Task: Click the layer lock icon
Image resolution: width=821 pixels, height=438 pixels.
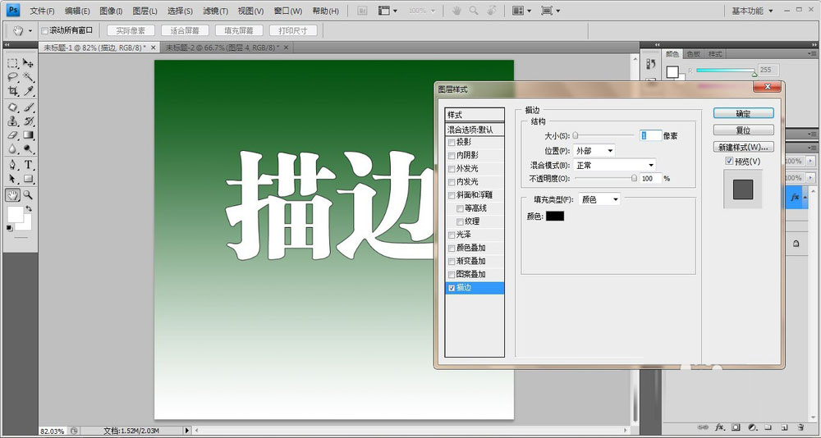Action: [x=796, y=244]
